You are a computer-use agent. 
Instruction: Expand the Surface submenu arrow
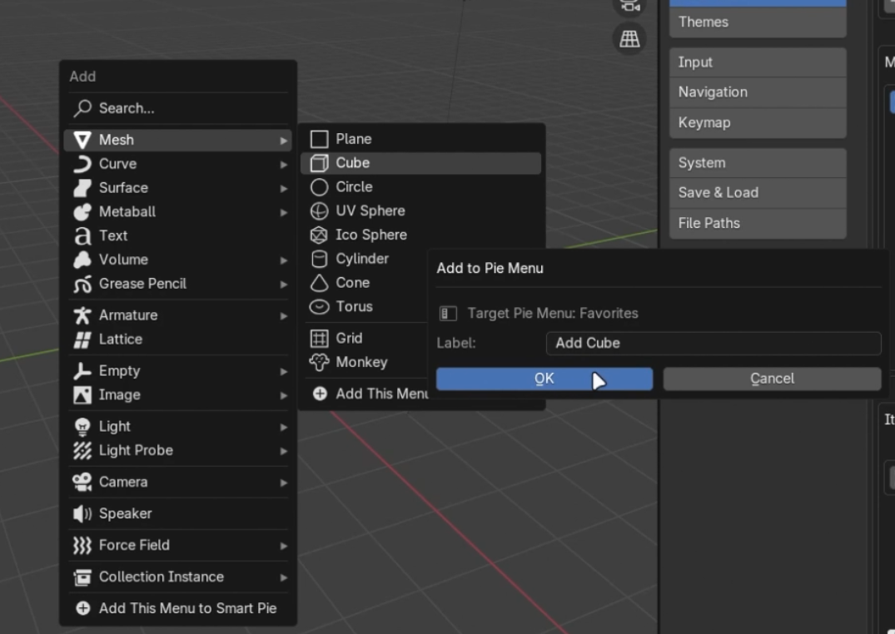click(284, 188)
